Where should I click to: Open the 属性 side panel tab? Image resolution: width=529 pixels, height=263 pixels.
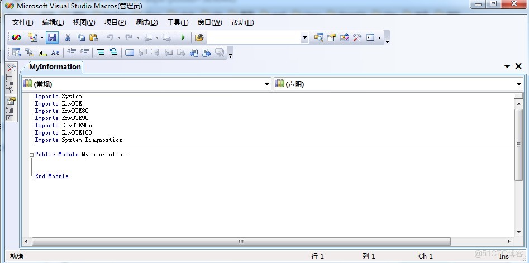(x=11, y=109)
